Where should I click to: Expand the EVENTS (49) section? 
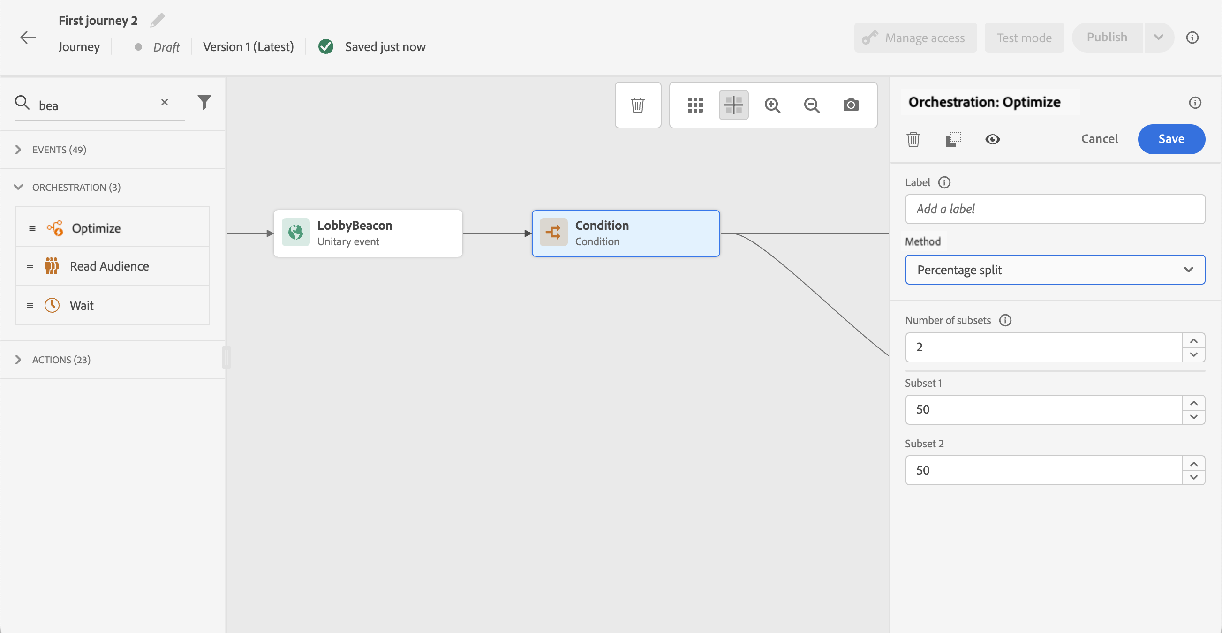[18, 150]
